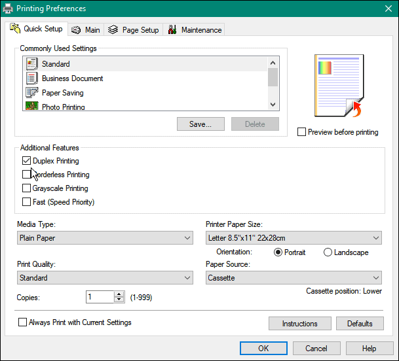This screenshot has height=361, width=399.
Task: Click the Maintenance tab tools icon
Action: tap(172, 29)
